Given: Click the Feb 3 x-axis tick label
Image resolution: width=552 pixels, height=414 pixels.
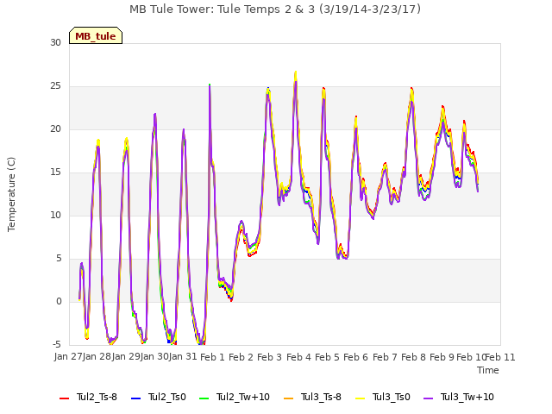Looking at the screenshot, I should (x=269, y=357).
